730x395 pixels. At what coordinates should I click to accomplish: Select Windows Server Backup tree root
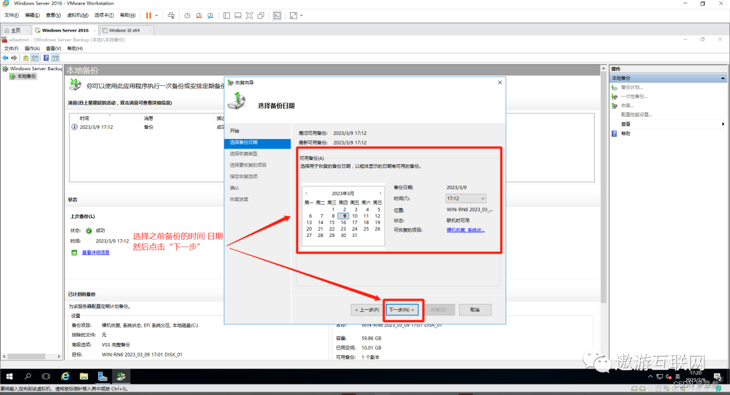click(x=36, y=68)
